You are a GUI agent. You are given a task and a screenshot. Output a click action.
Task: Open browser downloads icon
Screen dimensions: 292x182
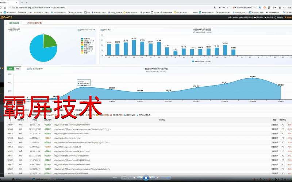[280, 8]
